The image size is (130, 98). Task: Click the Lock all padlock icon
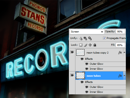[x=95, y=45]
